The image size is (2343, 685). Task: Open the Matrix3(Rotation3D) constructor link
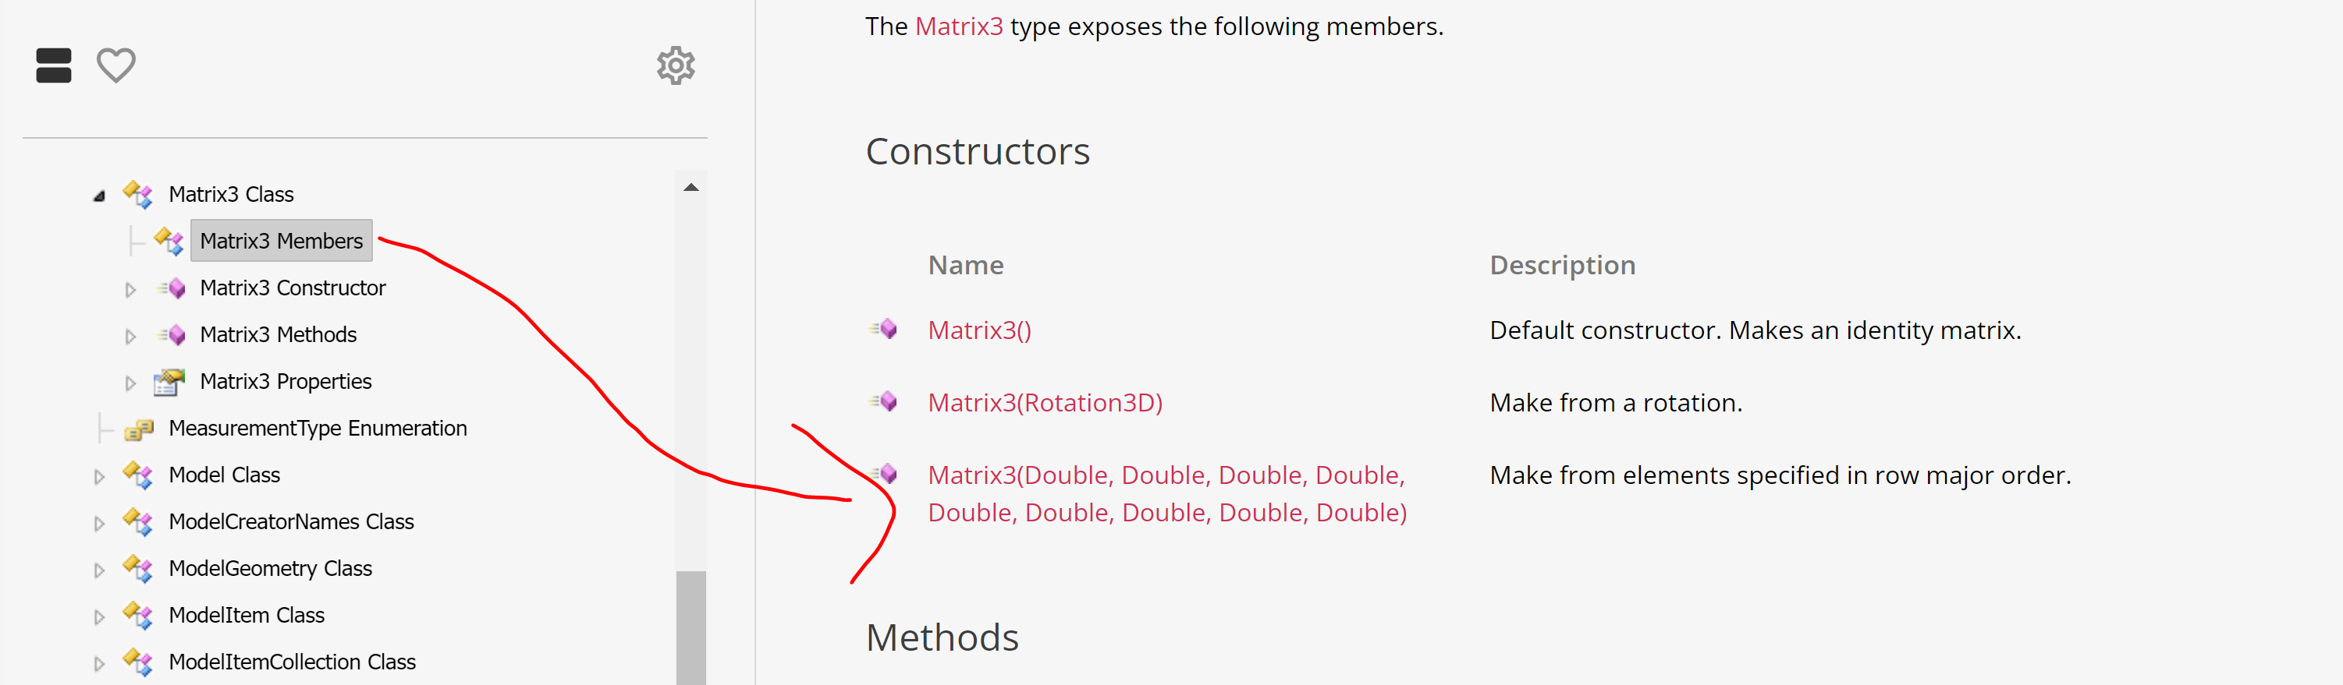tap(1045, 401)
